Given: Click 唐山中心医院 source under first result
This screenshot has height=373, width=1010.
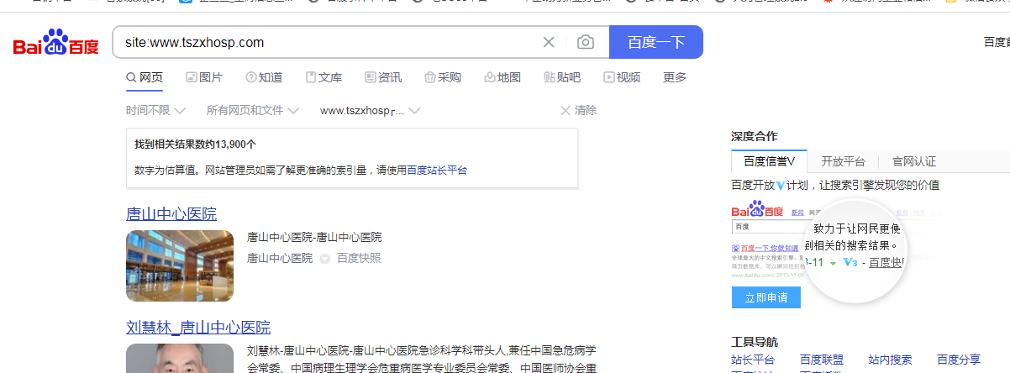Looking at the screenshot, I should coord(280,258).
